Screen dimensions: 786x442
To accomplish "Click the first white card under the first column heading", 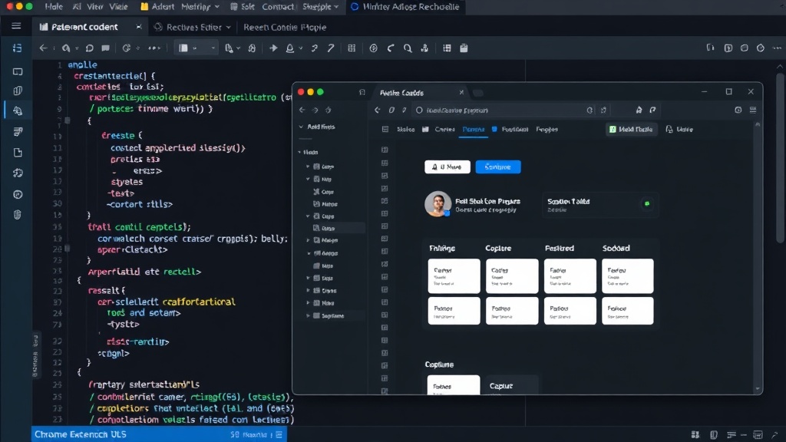I will (454, 276).
